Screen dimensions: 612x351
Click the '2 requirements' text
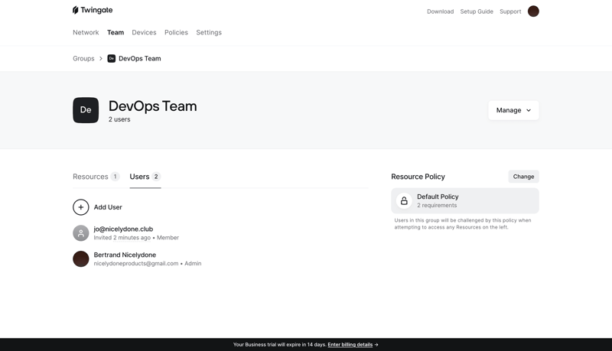tap(437, 206)
